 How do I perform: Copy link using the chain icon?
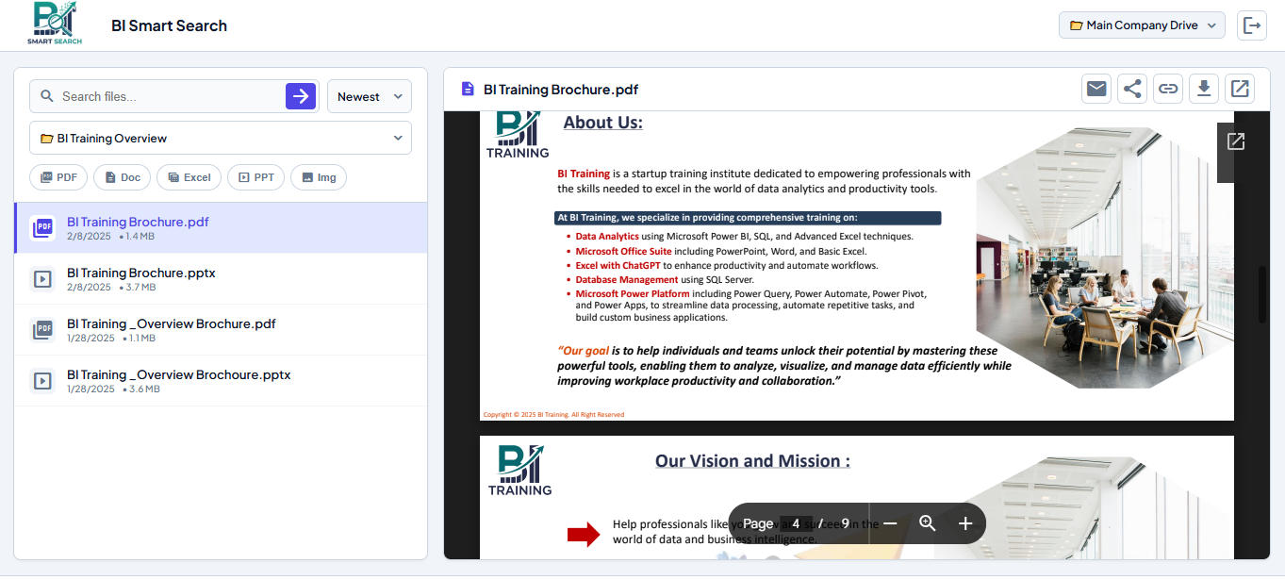click(1167, 89)
